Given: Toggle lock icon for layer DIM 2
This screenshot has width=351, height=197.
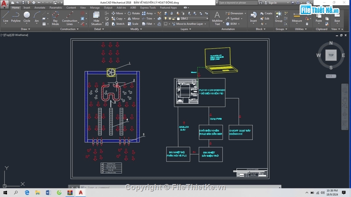Looking at the screenshot, I should [174, 18].
